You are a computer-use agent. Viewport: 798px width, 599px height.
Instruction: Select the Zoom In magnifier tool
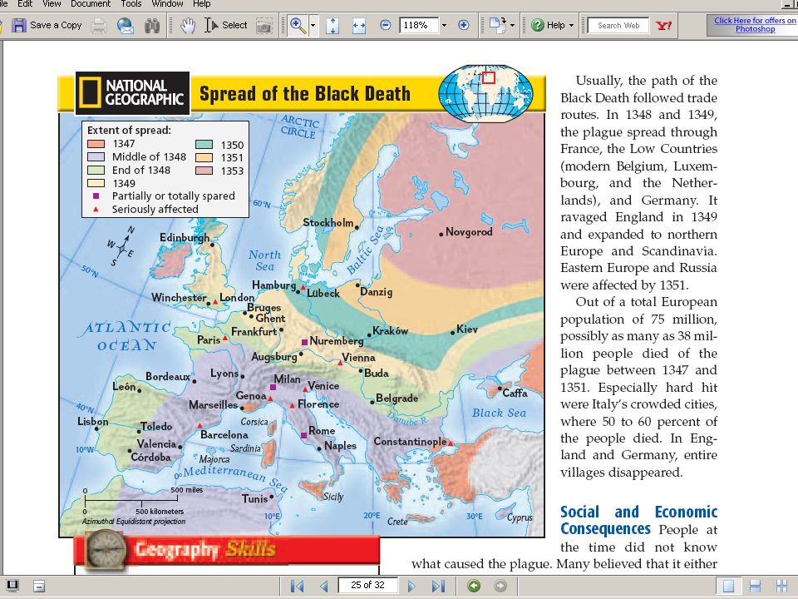298,25
